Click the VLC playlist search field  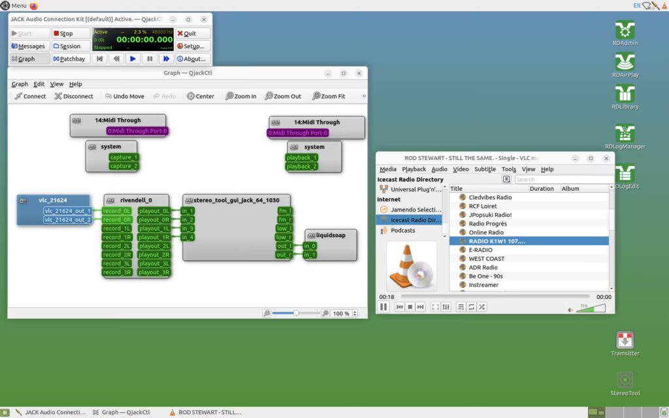click(563, 180)
